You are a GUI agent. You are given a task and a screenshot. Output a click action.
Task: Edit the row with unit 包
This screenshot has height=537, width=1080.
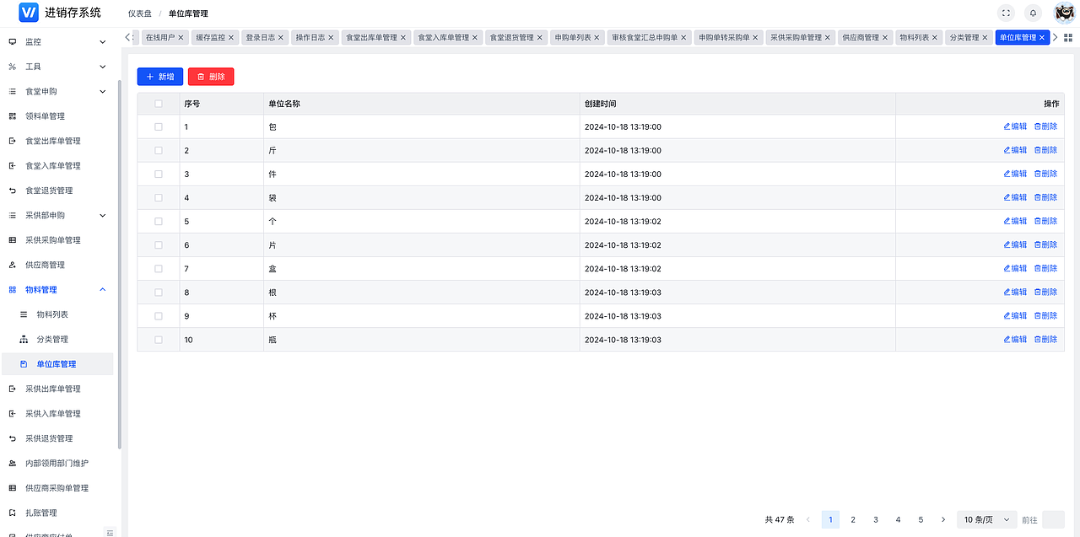click(x=1015, y=126)
